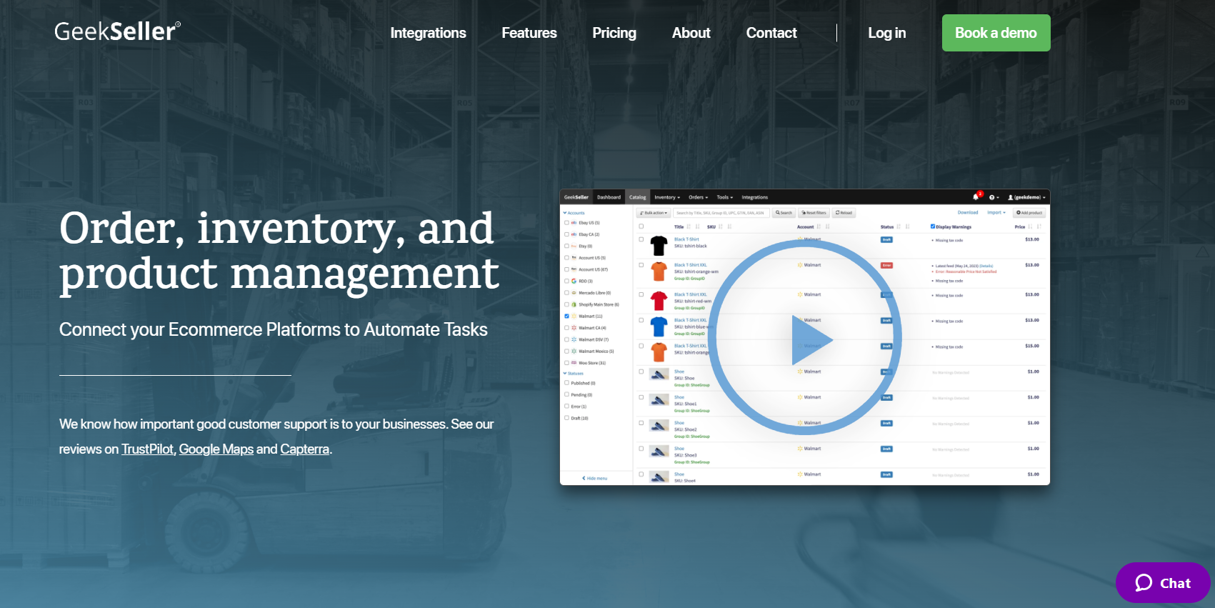1215x608 pixels.
Task: Click the Shopify Main Store icon
Action: coord(574,304)
